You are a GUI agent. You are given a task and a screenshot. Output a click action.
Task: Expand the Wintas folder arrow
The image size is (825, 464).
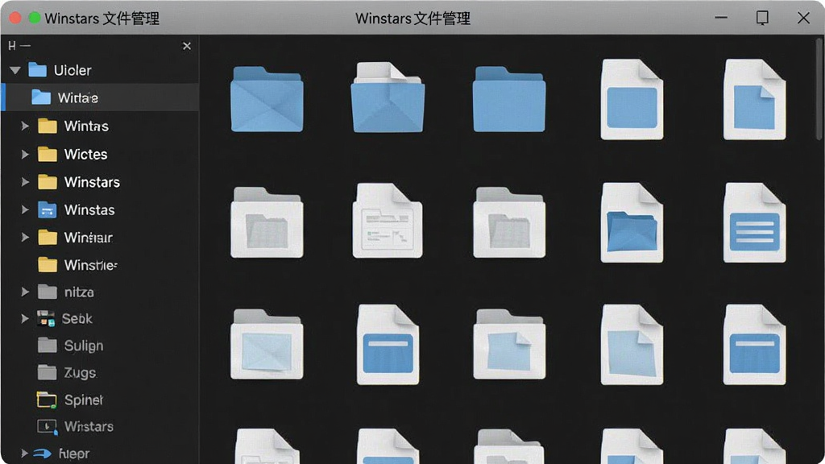tap(25, 126)
